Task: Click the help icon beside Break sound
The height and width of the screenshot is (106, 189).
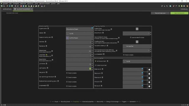Action: pyautogui.click(x=102, y=69)
